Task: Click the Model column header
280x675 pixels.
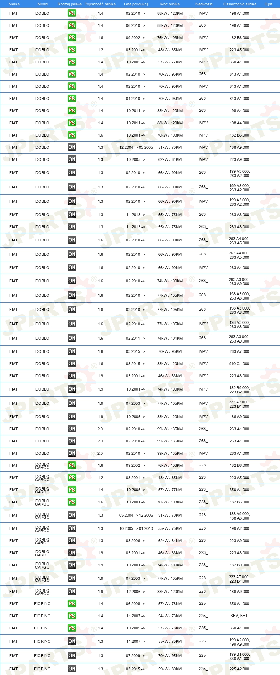Action: (43, 4)
